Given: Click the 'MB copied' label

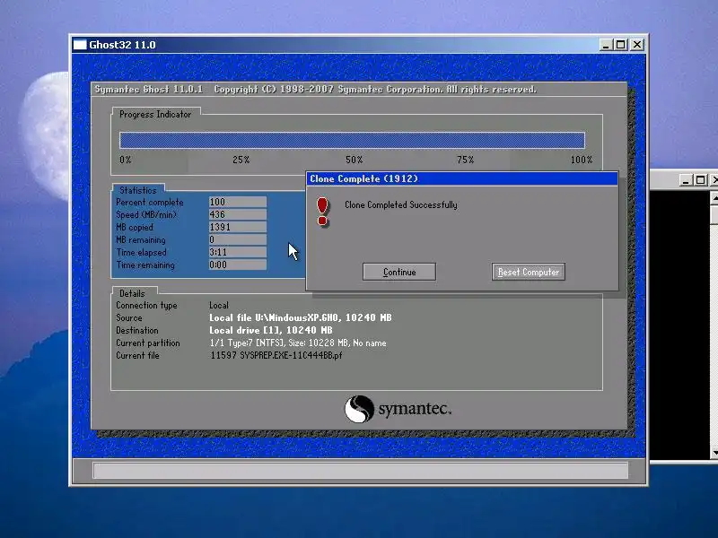Looking at the screenshot, I should click(134, 228).
